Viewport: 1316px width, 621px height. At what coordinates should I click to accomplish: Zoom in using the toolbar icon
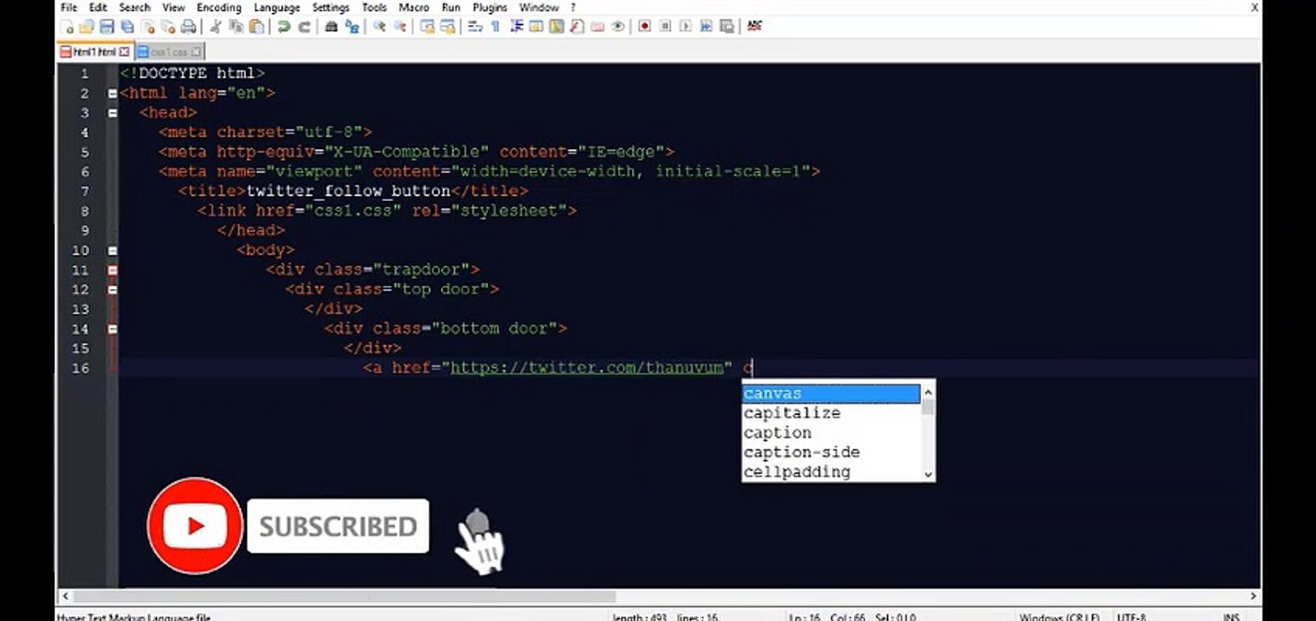point(379,27)
